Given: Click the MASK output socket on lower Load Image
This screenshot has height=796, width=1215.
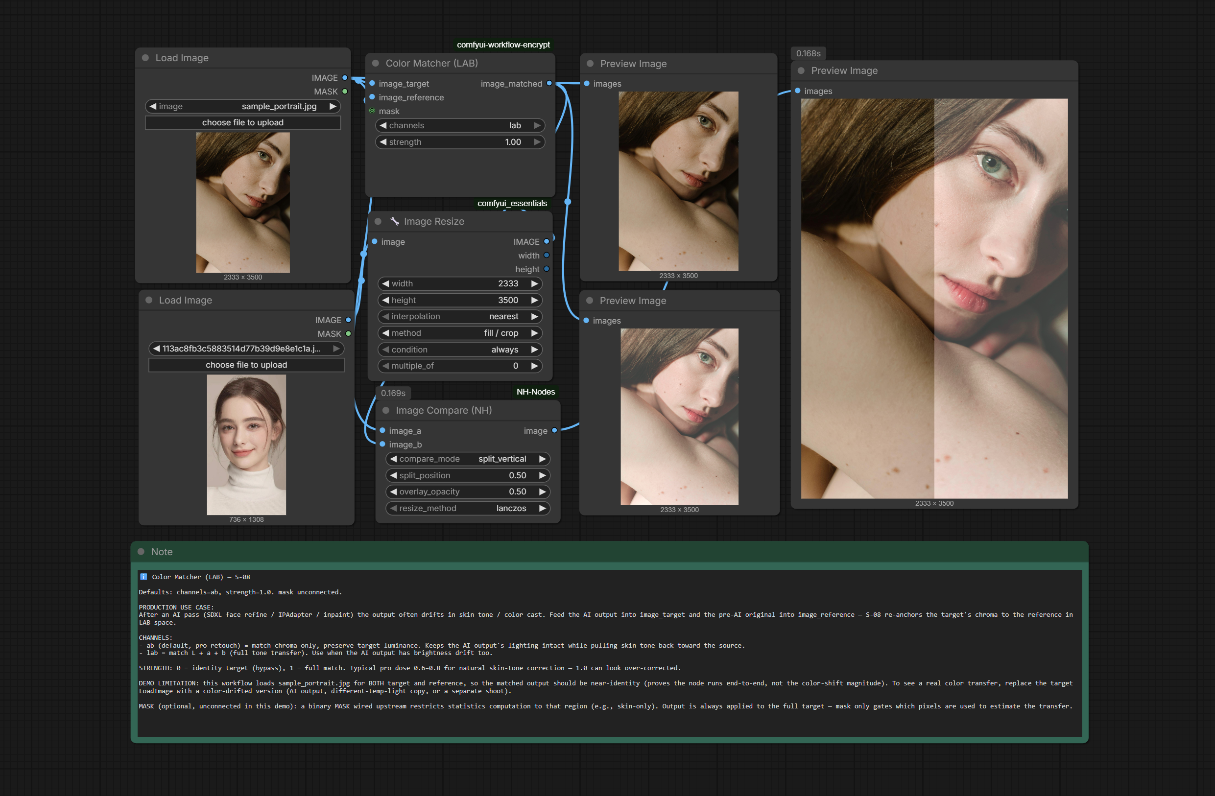Looking at the screenshot, I should [x=349, y=334].
